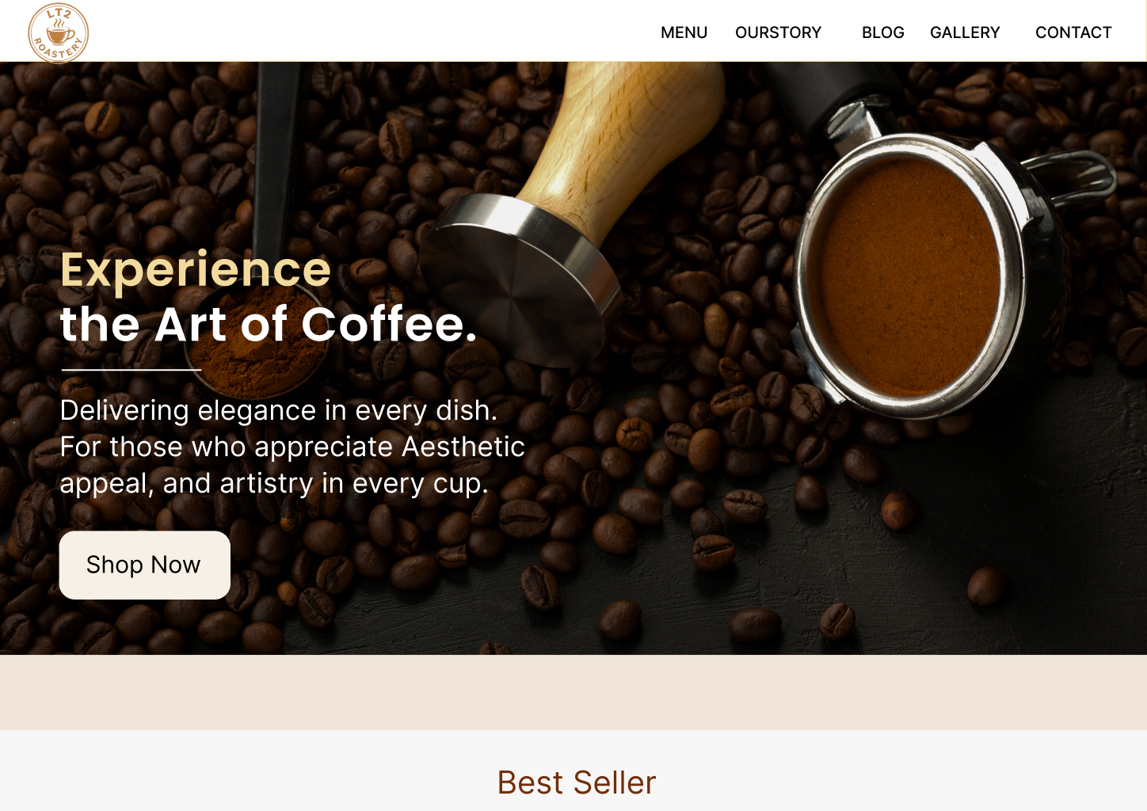Click "Delivering elegance in every dish." text line
This screenshot has height=811, width=1147.
(x=279, y=411)
